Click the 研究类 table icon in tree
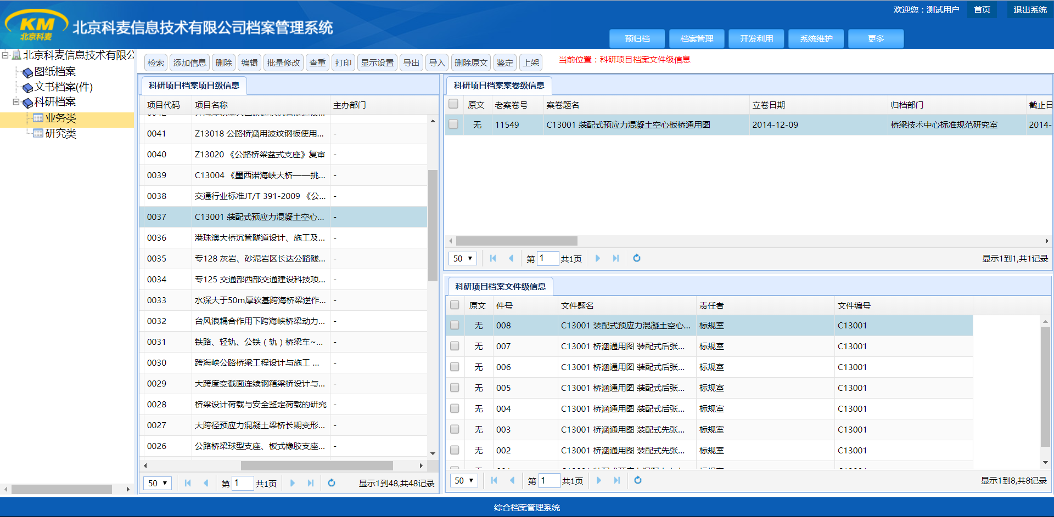The width and height of the screenshot is (1054, 517). (38, 133)
